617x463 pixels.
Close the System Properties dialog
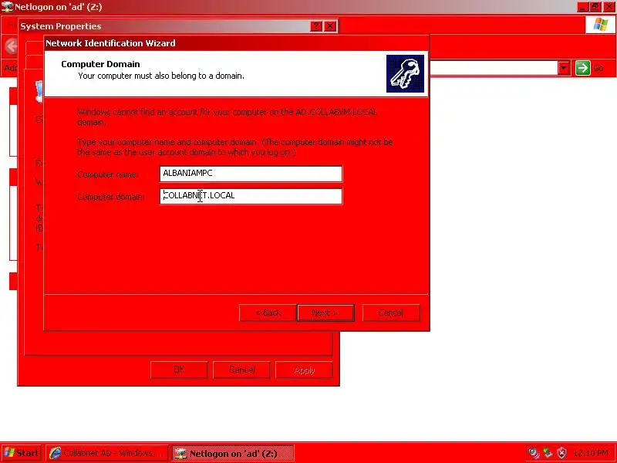pyautogui.click(x=330, y=26)
